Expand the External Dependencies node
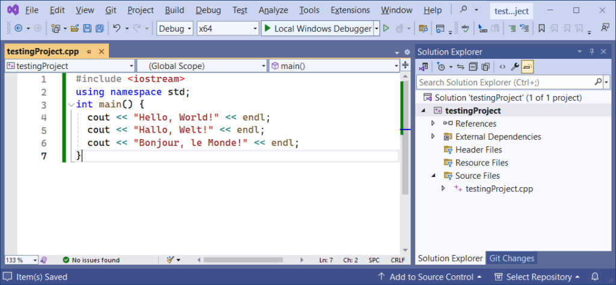 pos(433,136)
